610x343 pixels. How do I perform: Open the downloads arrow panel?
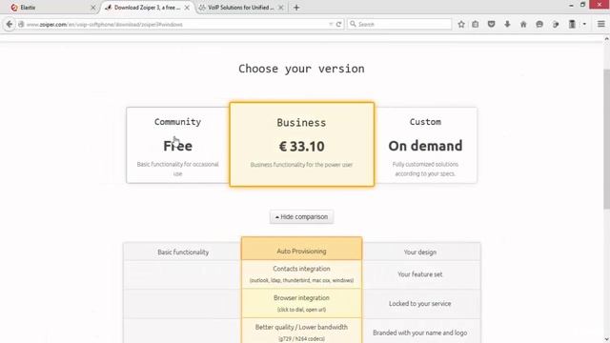507,24
